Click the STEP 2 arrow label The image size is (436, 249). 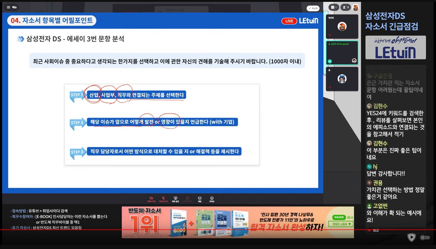[78, 123]
